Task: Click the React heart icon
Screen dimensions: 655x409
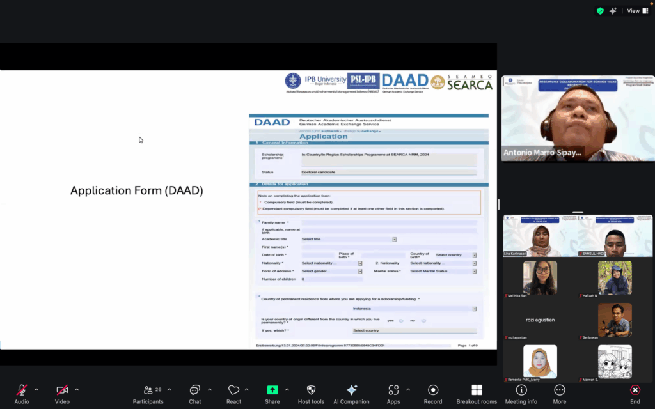Action: (x=233, y=390)
